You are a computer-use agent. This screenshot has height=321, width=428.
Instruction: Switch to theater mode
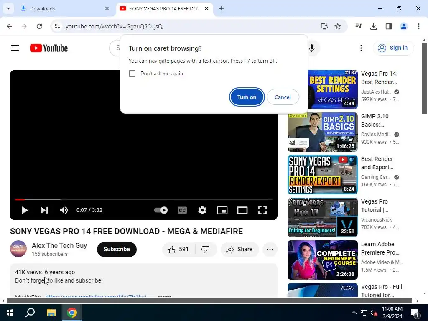242,210
